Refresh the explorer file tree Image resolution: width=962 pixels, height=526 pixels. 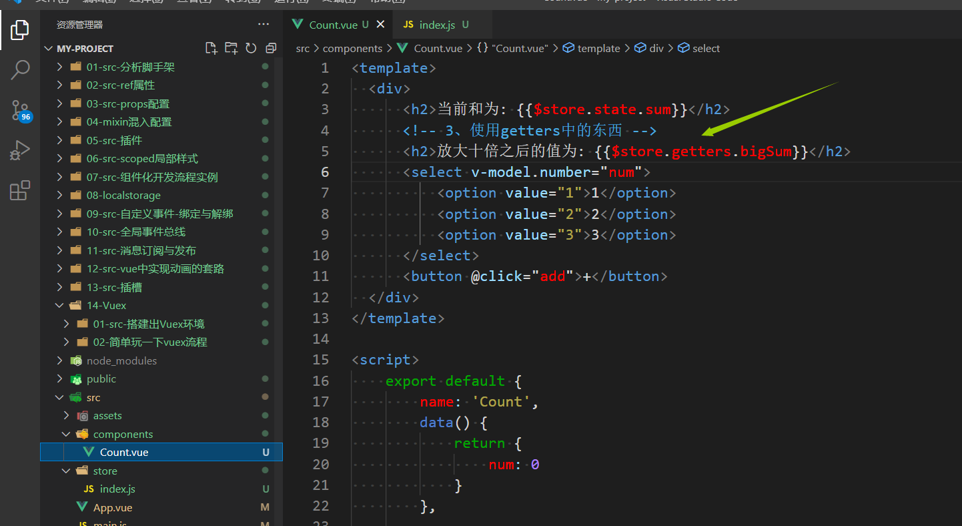point(251,48)
